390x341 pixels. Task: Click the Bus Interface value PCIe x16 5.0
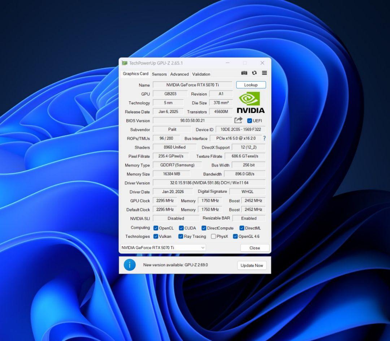[x=236, y=138]
